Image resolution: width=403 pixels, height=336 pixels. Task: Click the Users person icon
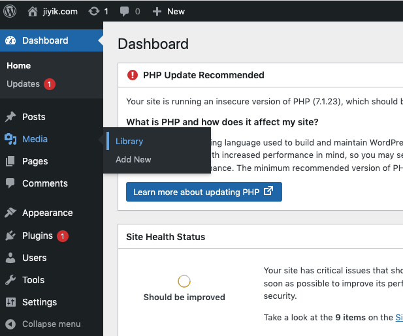pos(10,258)
